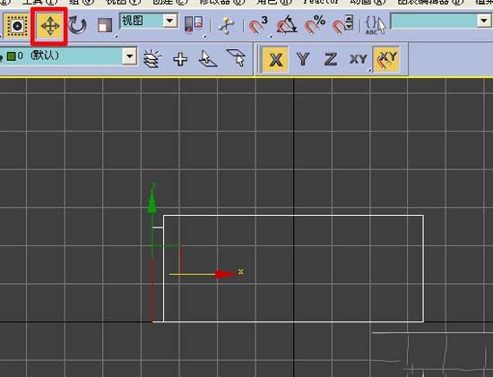Click the green layer color swatch

click(x=12, y=57)
